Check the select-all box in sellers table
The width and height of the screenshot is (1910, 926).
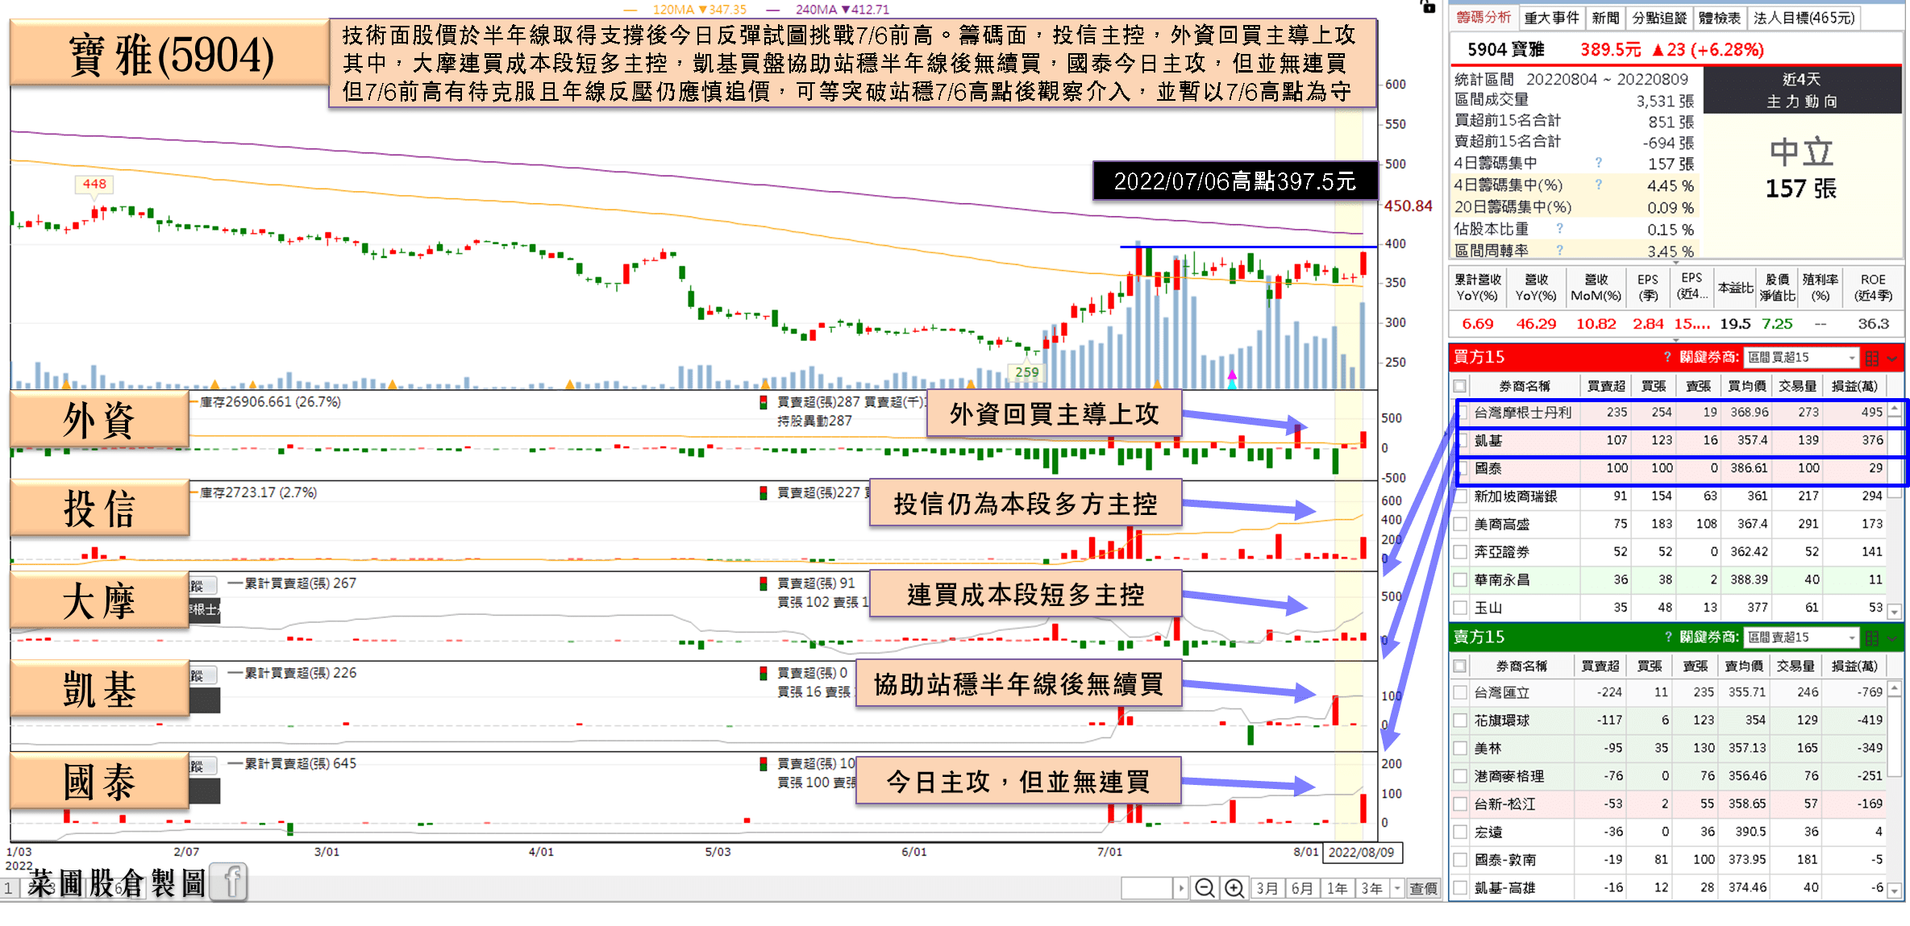tap(1459, 666)
